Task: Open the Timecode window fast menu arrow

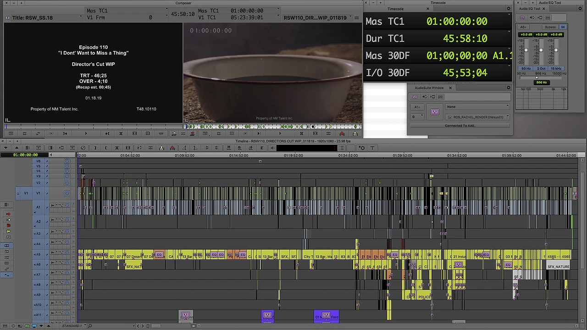Action: coord(508,9)
